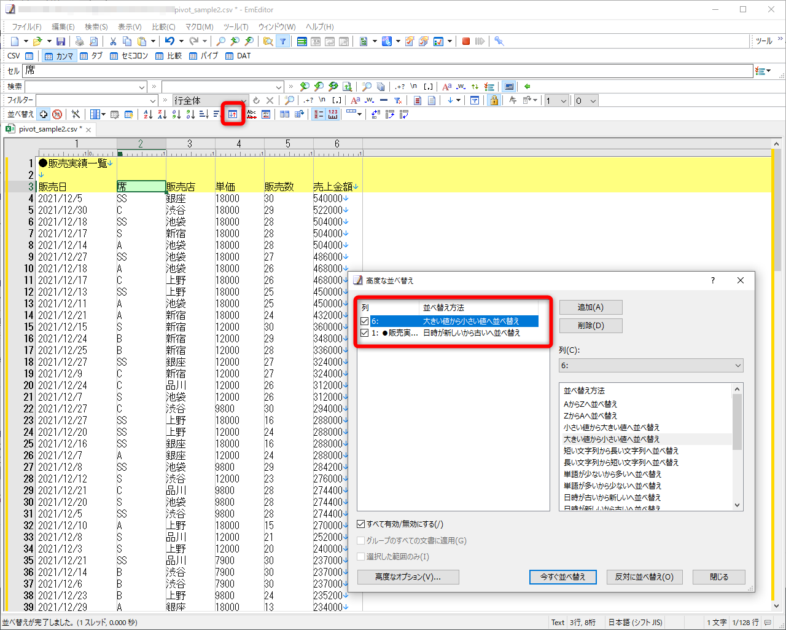Viewport: 786px width, 630px height.
Task: Open the 列(C) column dropdown
Action: click(650, 366)
